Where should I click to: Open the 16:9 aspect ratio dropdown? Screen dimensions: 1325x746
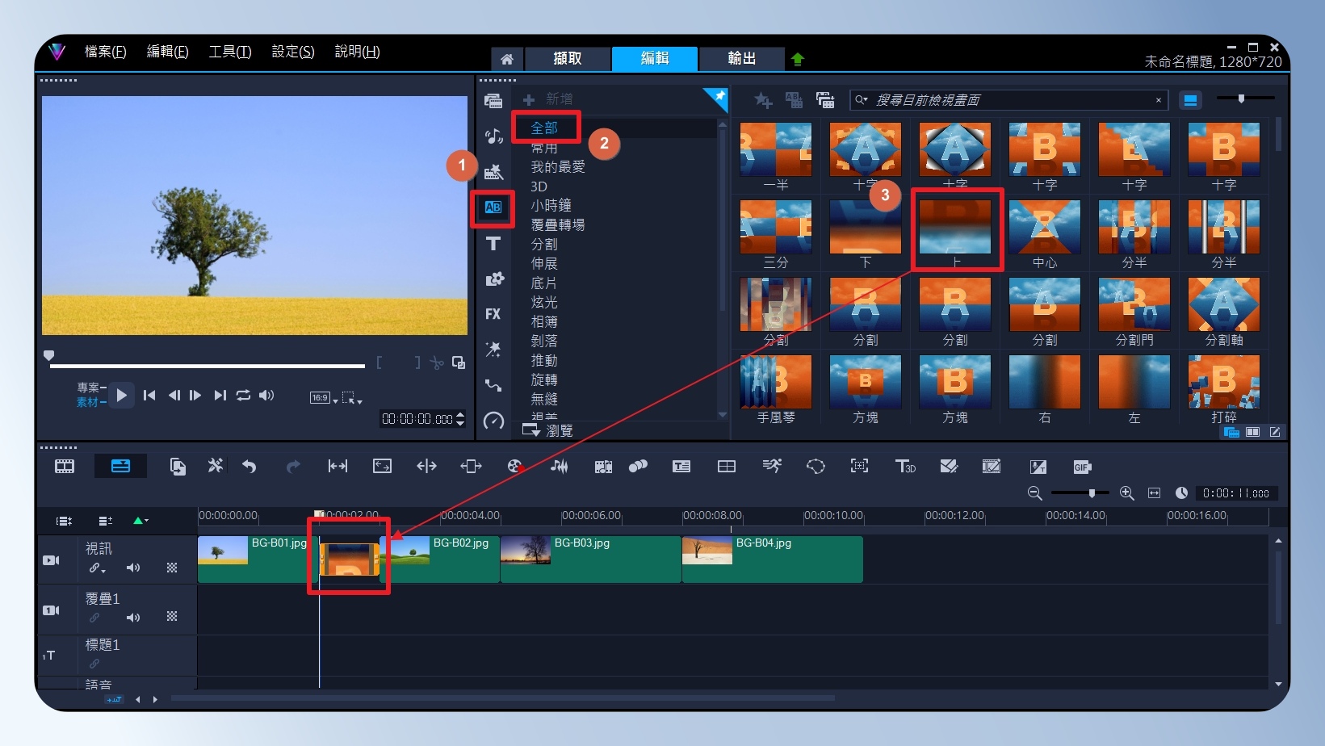tap(324, 397)
